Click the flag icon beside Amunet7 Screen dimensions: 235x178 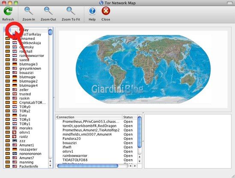point(15,158)
